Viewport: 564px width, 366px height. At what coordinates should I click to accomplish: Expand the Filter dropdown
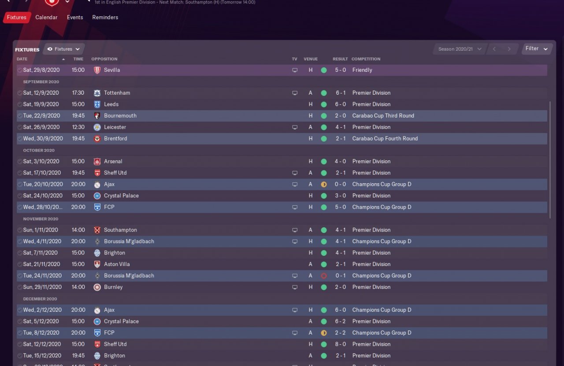[x=537, y=48]
